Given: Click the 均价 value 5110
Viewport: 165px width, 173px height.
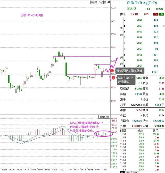Looking at the screenshot, I should click(x=161, y=99).
